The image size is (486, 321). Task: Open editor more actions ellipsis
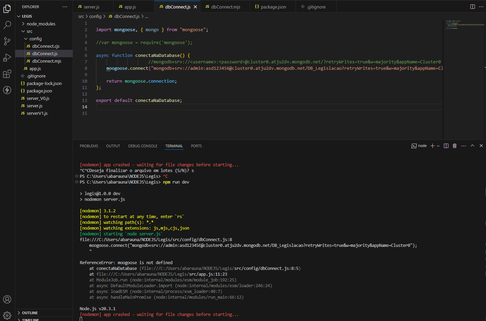click(481, 7)
